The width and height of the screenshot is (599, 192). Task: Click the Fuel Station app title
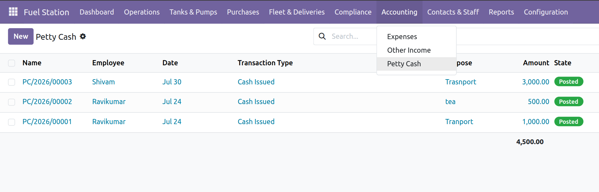[46, 12]
